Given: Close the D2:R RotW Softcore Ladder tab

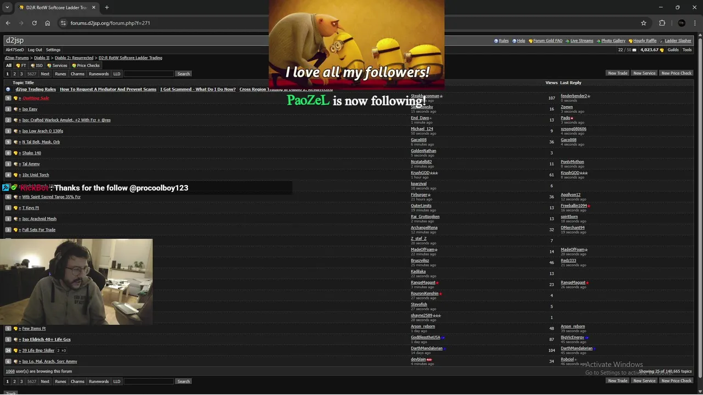Looking at the screenshot, I should [93, 7].
